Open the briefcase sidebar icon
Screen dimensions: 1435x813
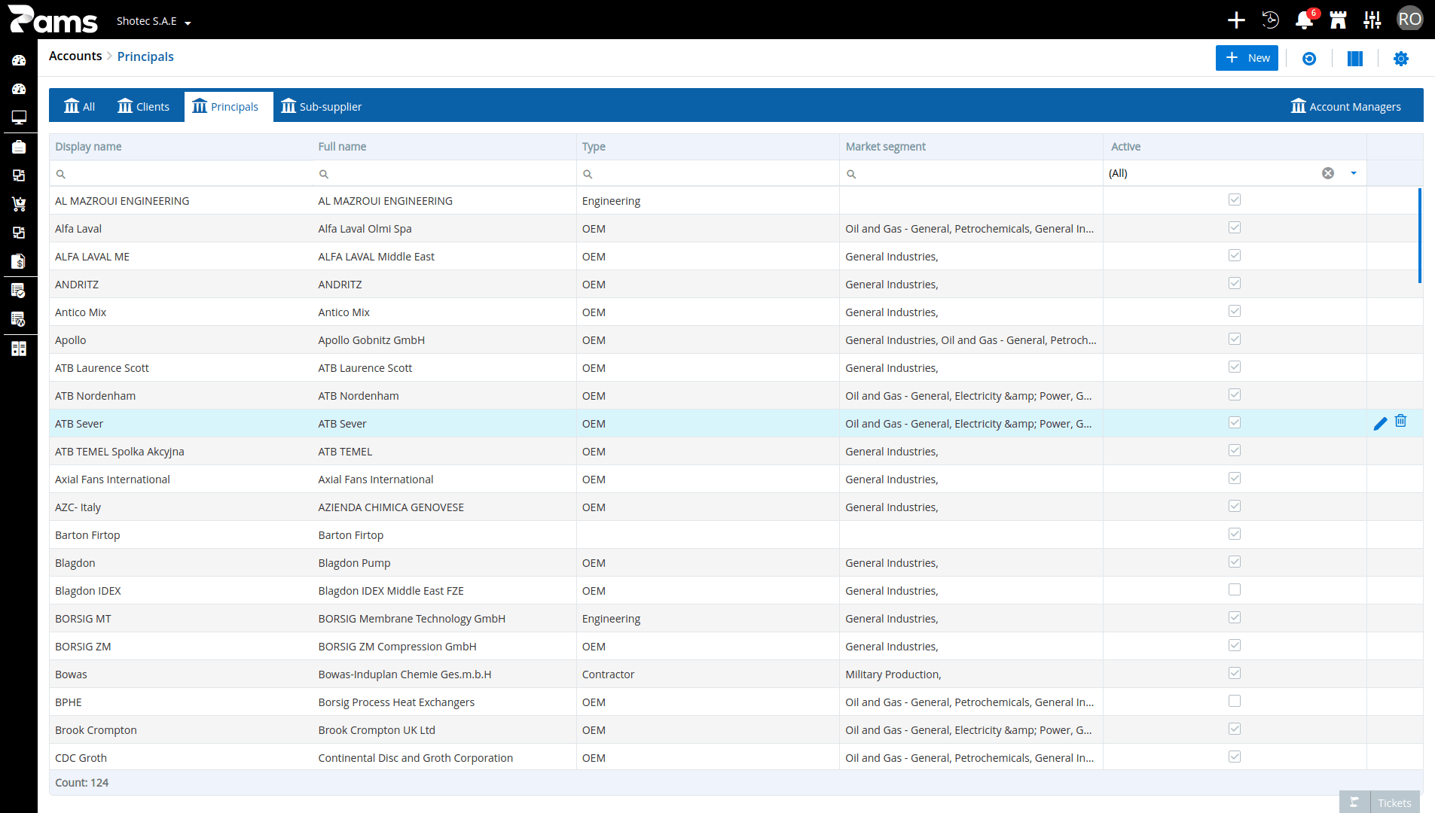tap(19, 147)
